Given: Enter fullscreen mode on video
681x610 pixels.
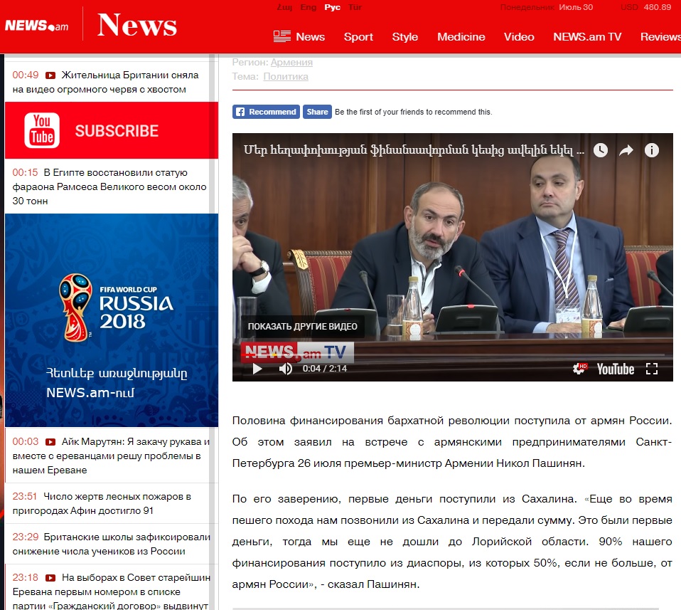Looking at the screenshot, I should click(651, 369).
